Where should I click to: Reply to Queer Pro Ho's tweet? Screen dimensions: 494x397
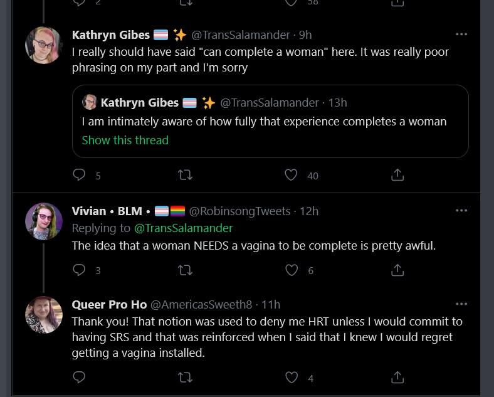point(79,377)
